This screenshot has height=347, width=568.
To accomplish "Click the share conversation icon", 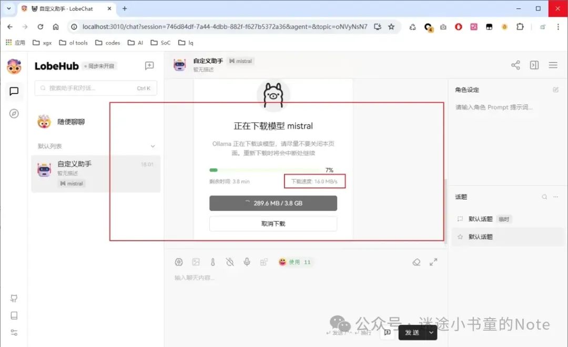I will 515,65.
